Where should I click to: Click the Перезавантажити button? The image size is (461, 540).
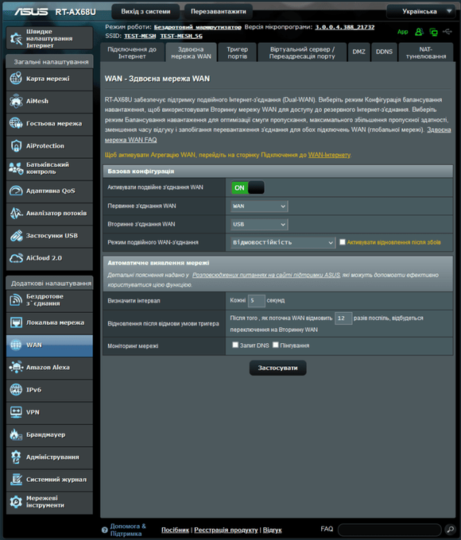[x=219, y=11]
